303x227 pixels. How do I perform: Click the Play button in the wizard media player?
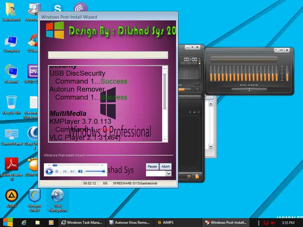[x=49, y=171]
